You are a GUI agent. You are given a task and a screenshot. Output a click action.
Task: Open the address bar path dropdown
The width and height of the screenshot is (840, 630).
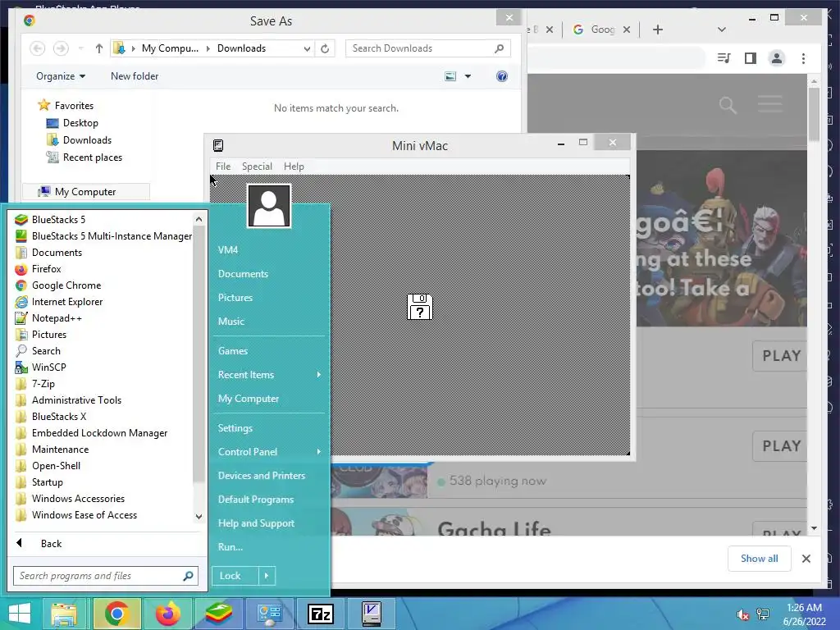click(x=307, y=48)
